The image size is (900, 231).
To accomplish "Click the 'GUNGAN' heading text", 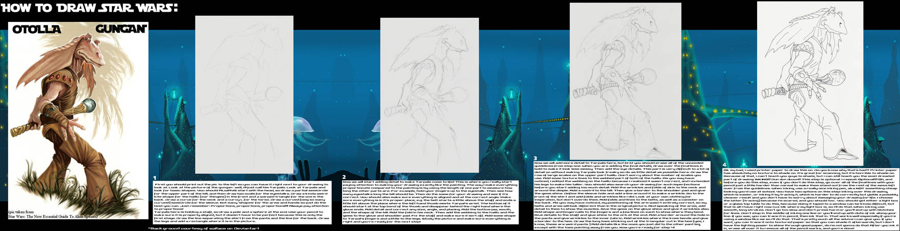I will click(121, 29).
